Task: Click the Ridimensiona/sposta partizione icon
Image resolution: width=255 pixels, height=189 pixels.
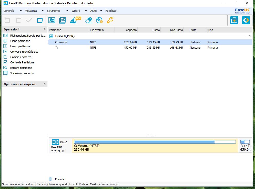Action: coord(5,35)
